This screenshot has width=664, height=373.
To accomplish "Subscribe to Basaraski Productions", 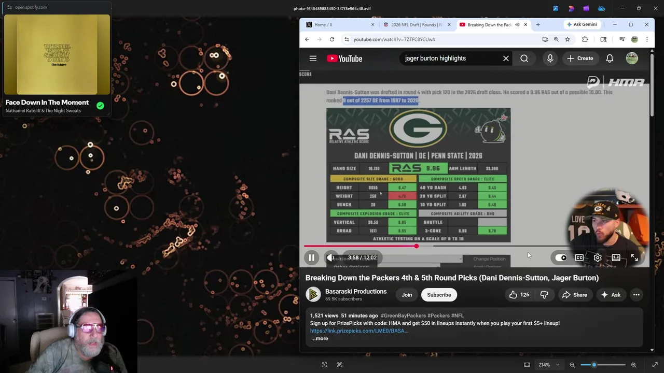I will pyautogui.click(x=439, y=295).
